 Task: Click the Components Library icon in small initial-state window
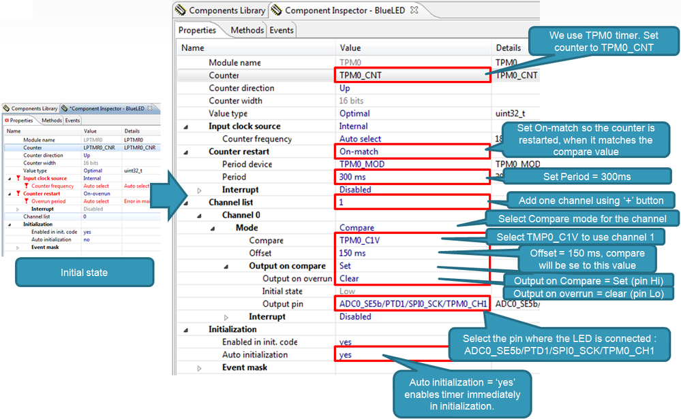(7, 108)
